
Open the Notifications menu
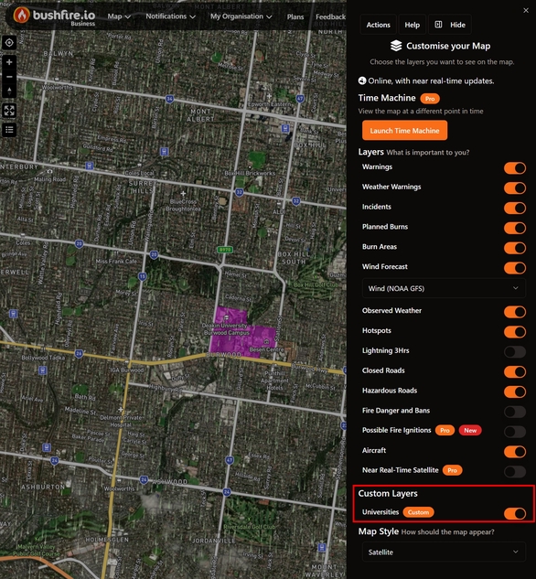[170, 16]
